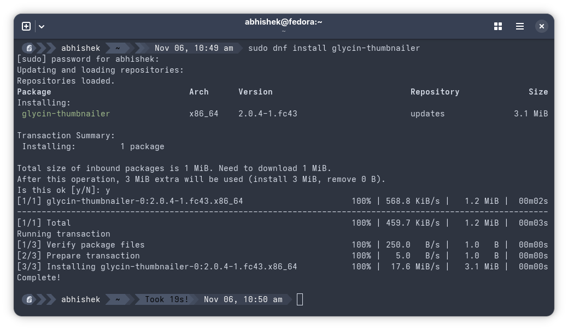The height and width of the screenshot is (330, 568).
Task: Click the updates repository label
Action: coord(428,114)
